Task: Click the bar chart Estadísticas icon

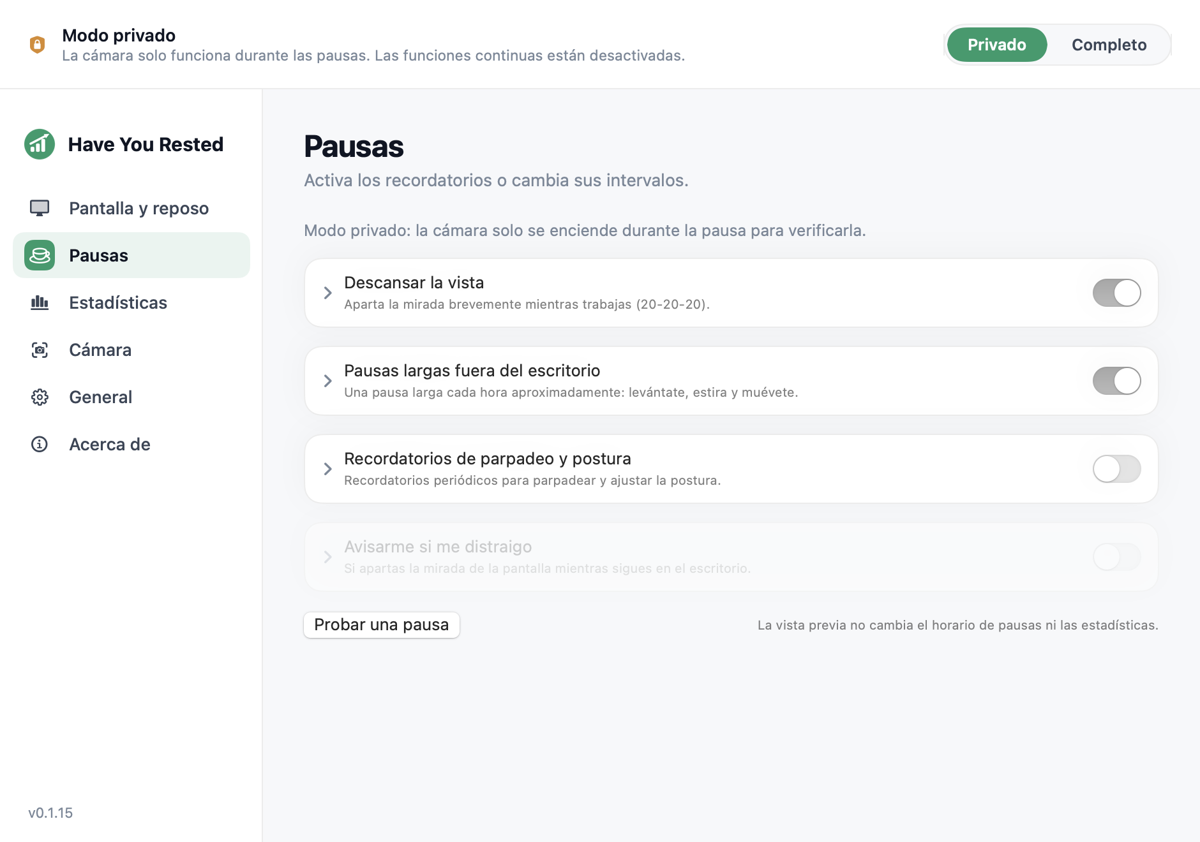Action: (40, 302)
